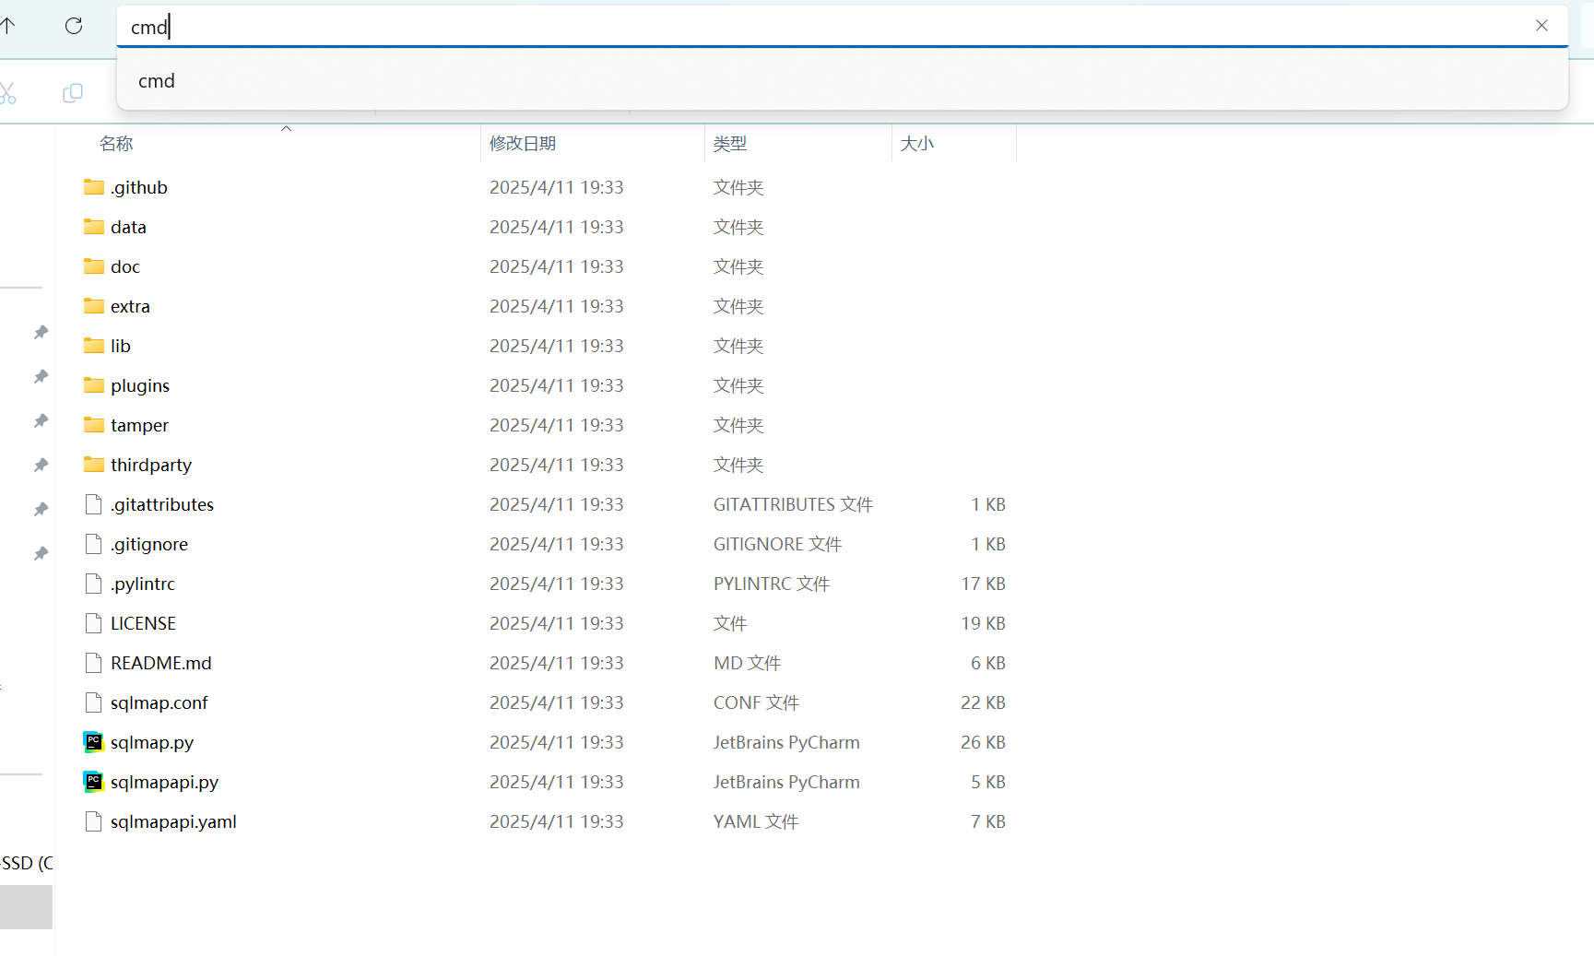The image size is (1594, 956).
Task: Click the CONF 文件 type cell
Action: (x=756, y=702)
